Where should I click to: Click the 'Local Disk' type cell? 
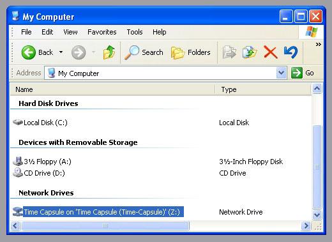point(234,123)
